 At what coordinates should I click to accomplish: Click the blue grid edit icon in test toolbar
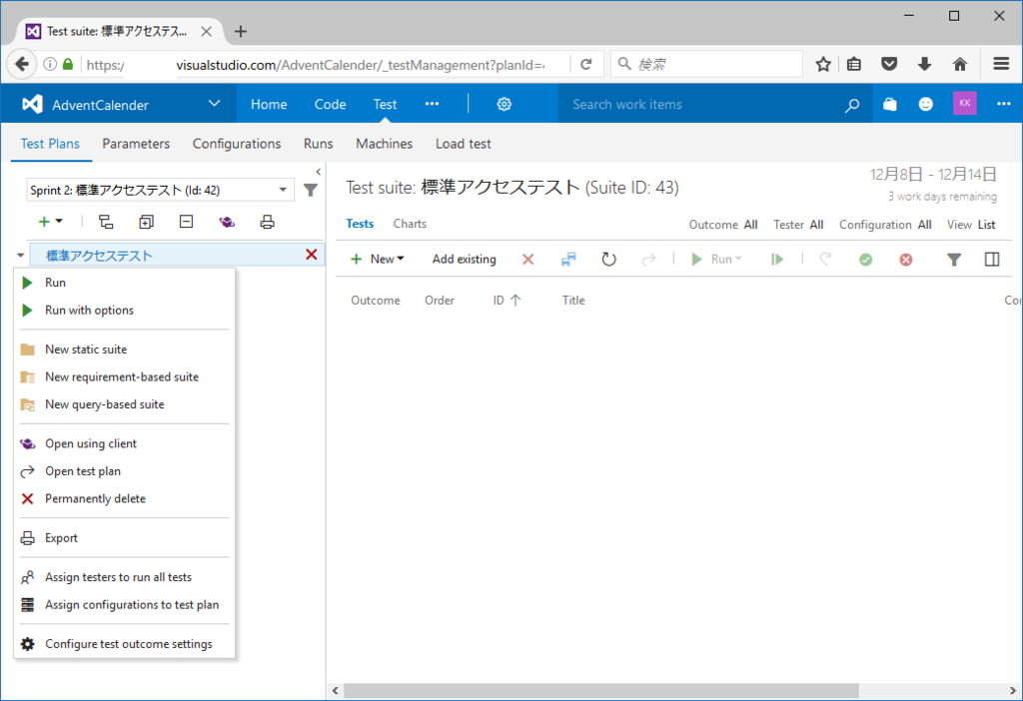(x=568, y=260)
